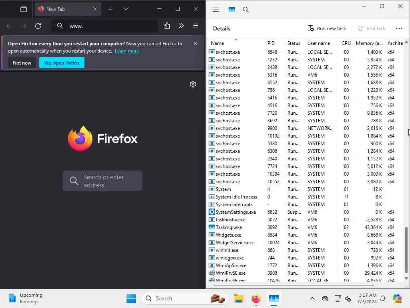Open the Learn more link

tap(127, 51)
